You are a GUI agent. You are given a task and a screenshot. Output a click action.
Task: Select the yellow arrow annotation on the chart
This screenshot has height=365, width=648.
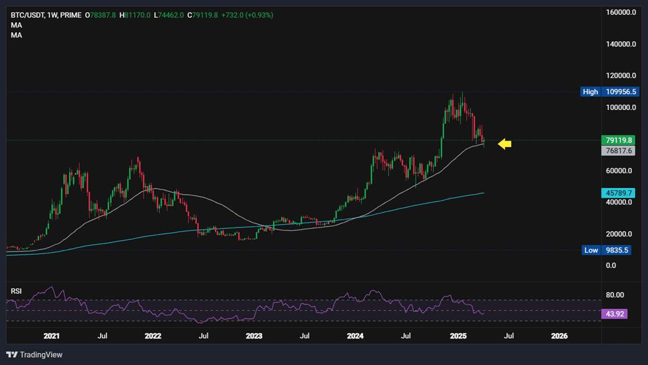pos(504,143)
